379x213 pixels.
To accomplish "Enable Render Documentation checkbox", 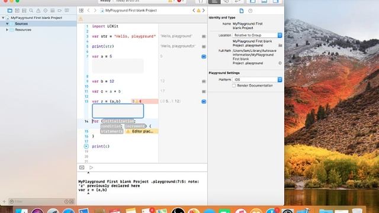I will (x=234, y=86).
